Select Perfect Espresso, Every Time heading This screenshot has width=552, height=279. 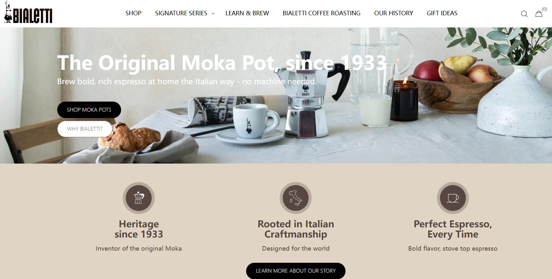pos(453,229)
